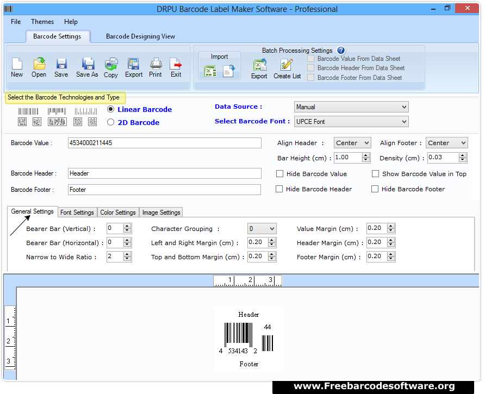The height and width of the screenshot is (394, 485).
Task: Select first linear barcode sample thumbnail
Action: point(28,111)
